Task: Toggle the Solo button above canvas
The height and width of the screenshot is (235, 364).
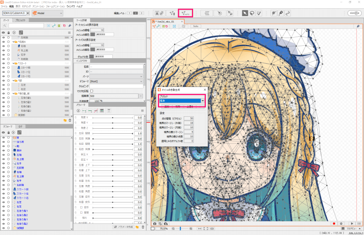Action: tap(196, 26)
